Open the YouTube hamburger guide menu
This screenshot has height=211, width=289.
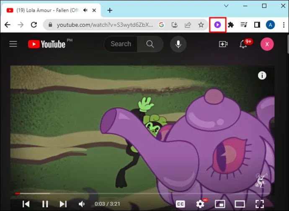pyautogui.click(x=13, y=44)
